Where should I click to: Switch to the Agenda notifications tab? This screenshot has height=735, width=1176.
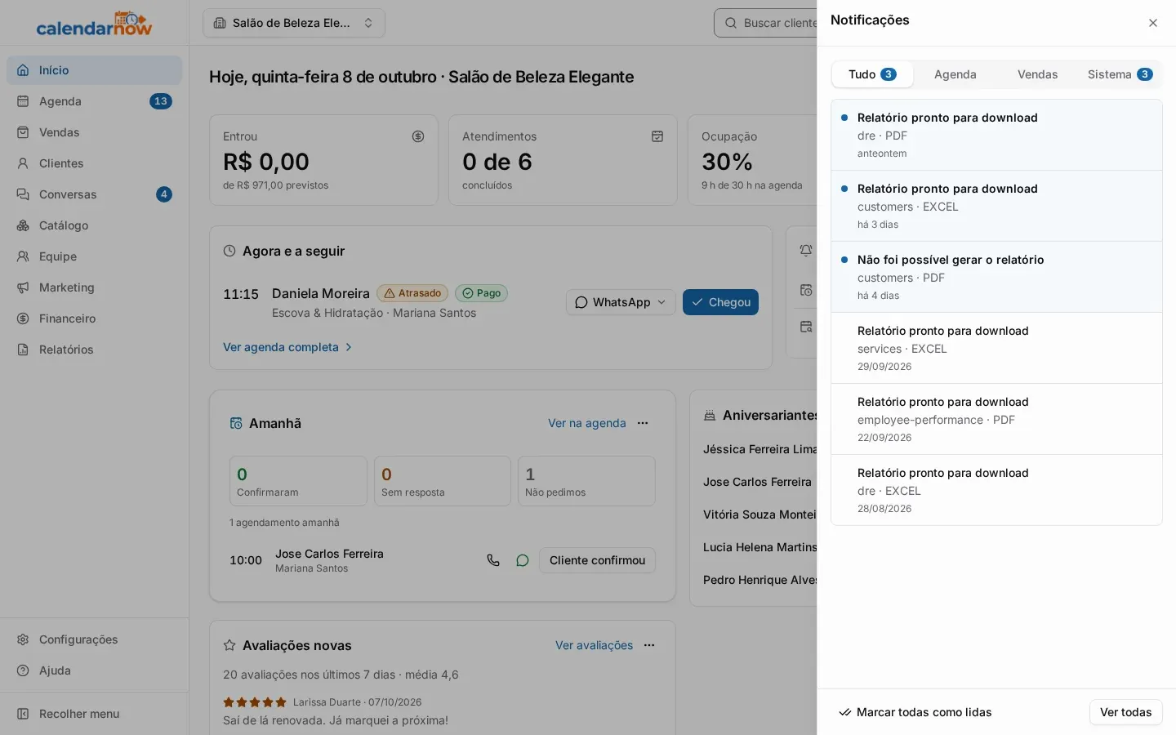[955, 74]
